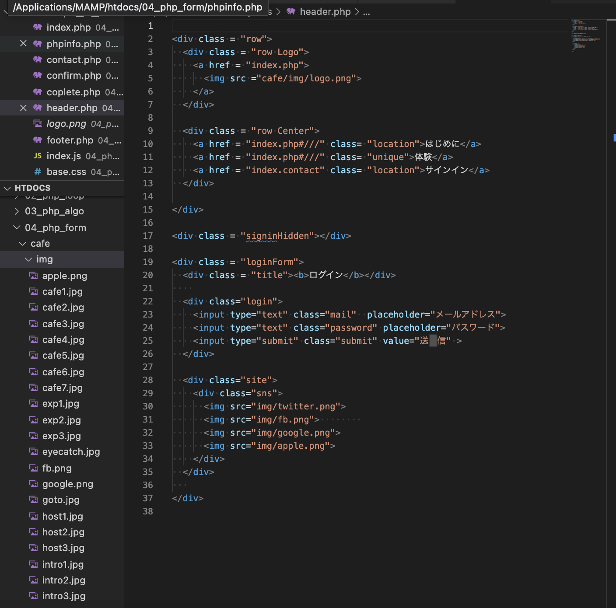Image resolution: width=616 pixels, height=608 pixels.
Task: Open confirm.php from open editors
Action: [73, 76]
